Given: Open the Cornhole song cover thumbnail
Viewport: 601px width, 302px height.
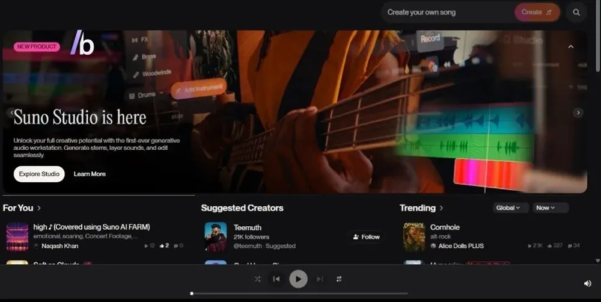Looking at the screenshot, I should coord(414,237).
